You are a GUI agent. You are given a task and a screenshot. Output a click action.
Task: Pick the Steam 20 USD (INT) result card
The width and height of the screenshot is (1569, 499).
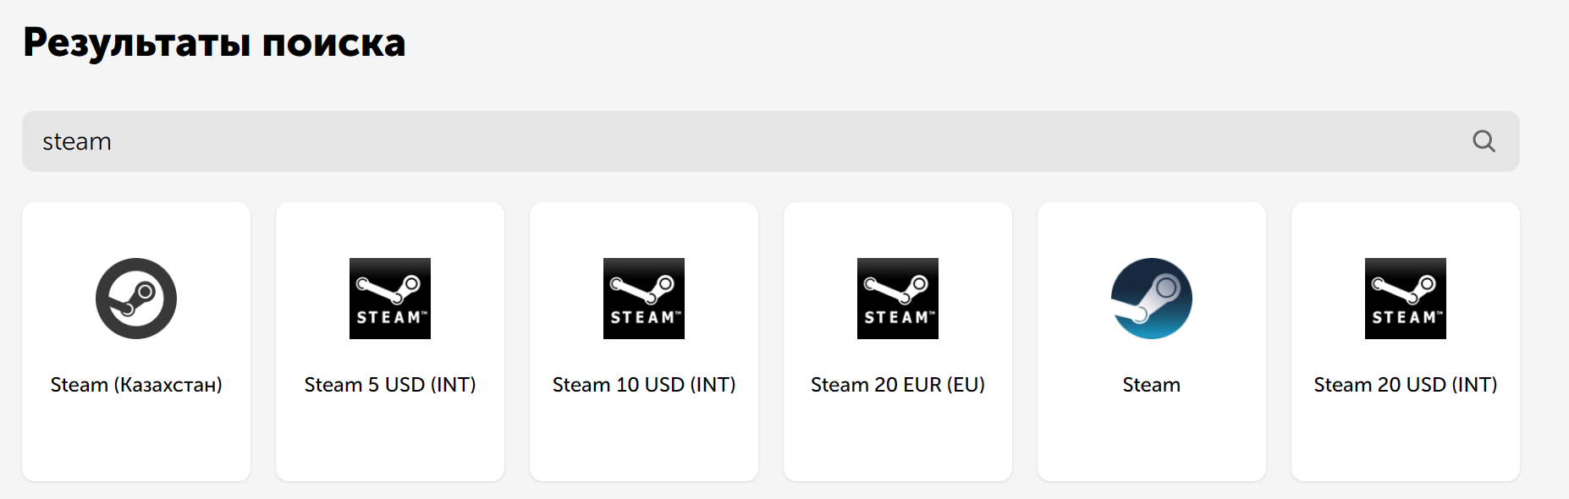coord(1406,440)
